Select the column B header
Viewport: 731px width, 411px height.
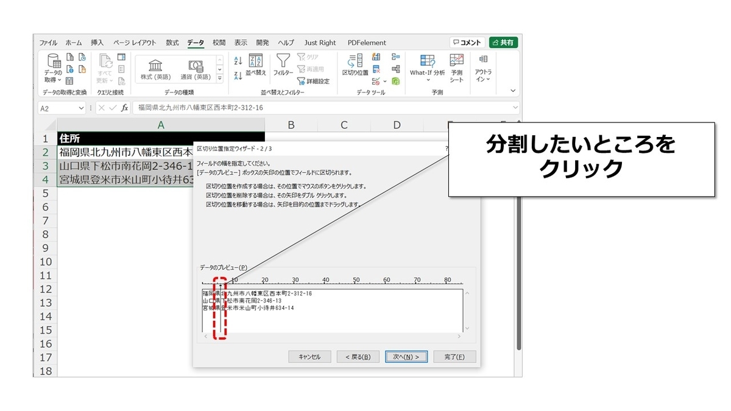[291, 125]
